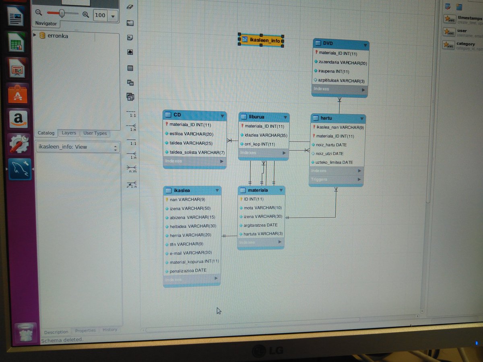The width and height of the screenshot is (483, 362).
Task: Collapse the hartu table
Action: click(362, 119)
